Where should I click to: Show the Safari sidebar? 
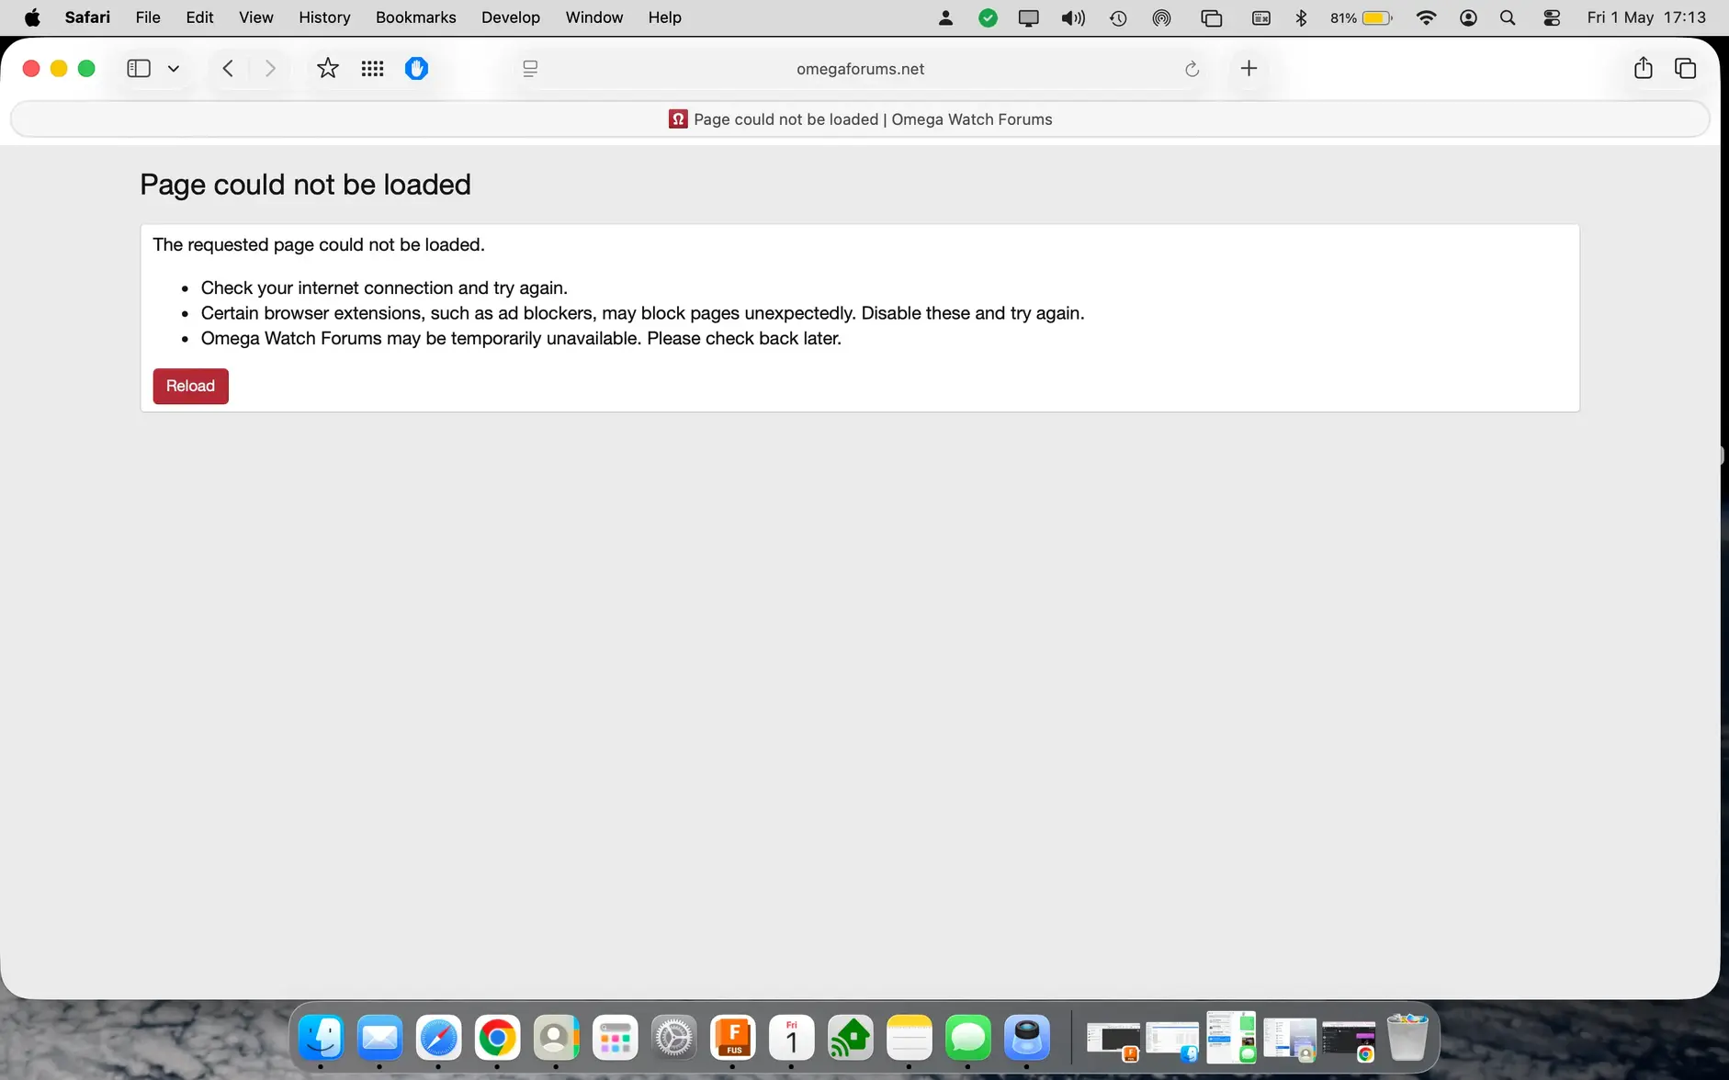[139, 69]
